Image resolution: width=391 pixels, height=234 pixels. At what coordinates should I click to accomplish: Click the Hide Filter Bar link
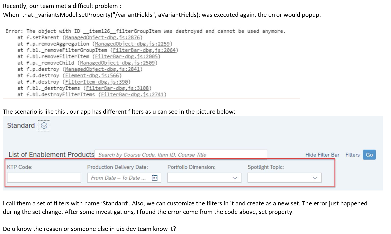coord(322,155)
